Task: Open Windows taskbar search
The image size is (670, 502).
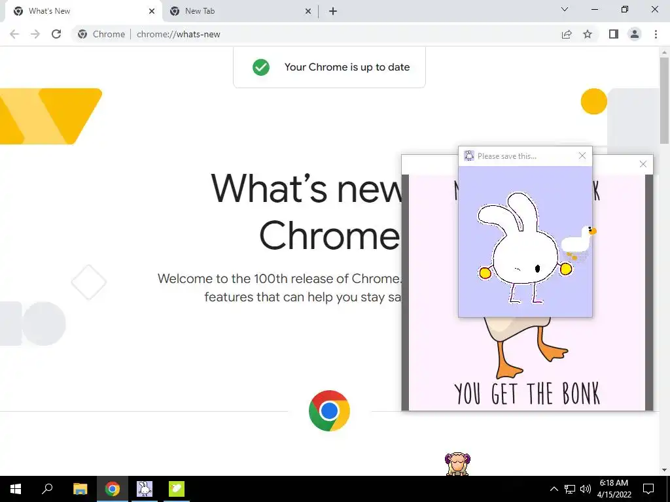Action: 47,489
